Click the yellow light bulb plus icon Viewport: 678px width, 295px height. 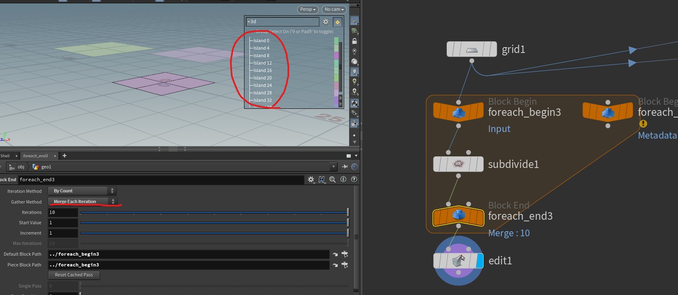point(355,82)
